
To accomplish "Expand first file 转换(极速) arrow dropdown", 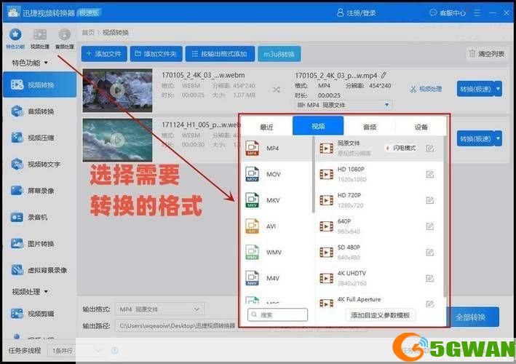I will tap(499, 89).
